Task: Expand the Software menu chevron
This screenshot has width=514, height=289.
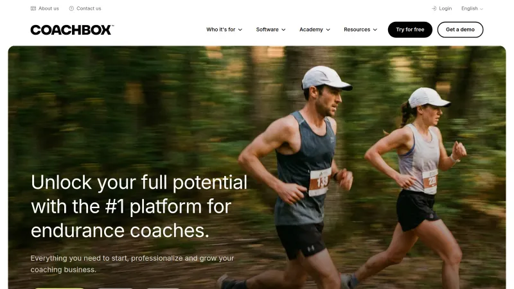Action: 283,30
